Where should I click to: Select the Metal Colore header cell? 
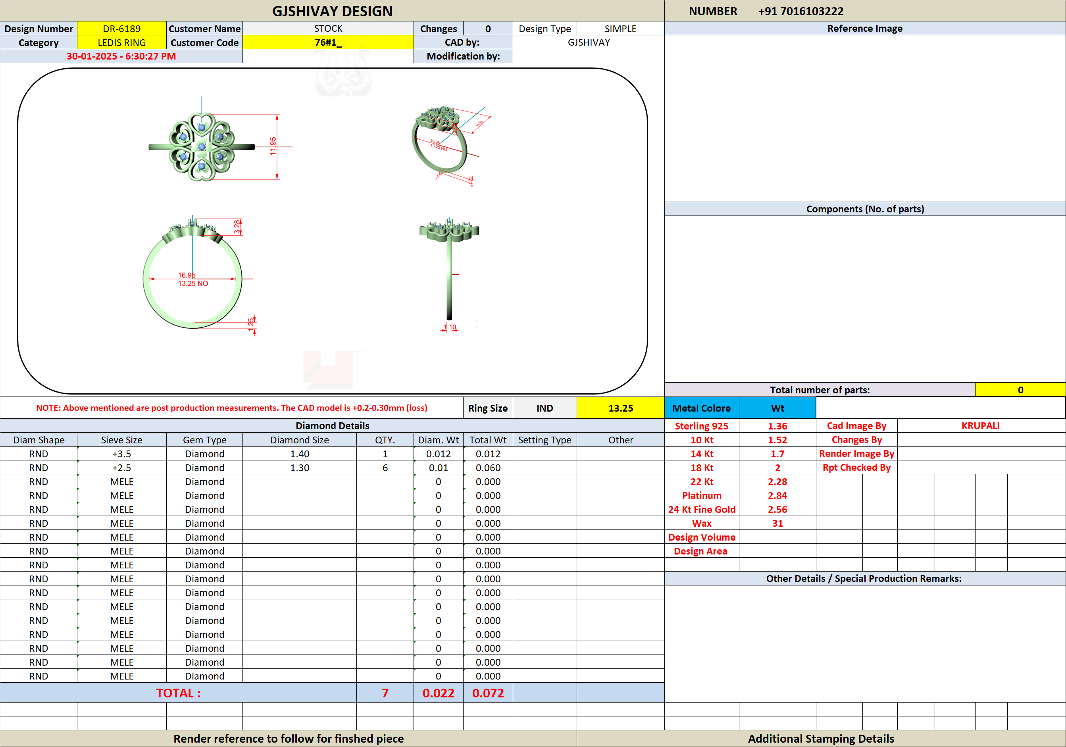(702, 408)
